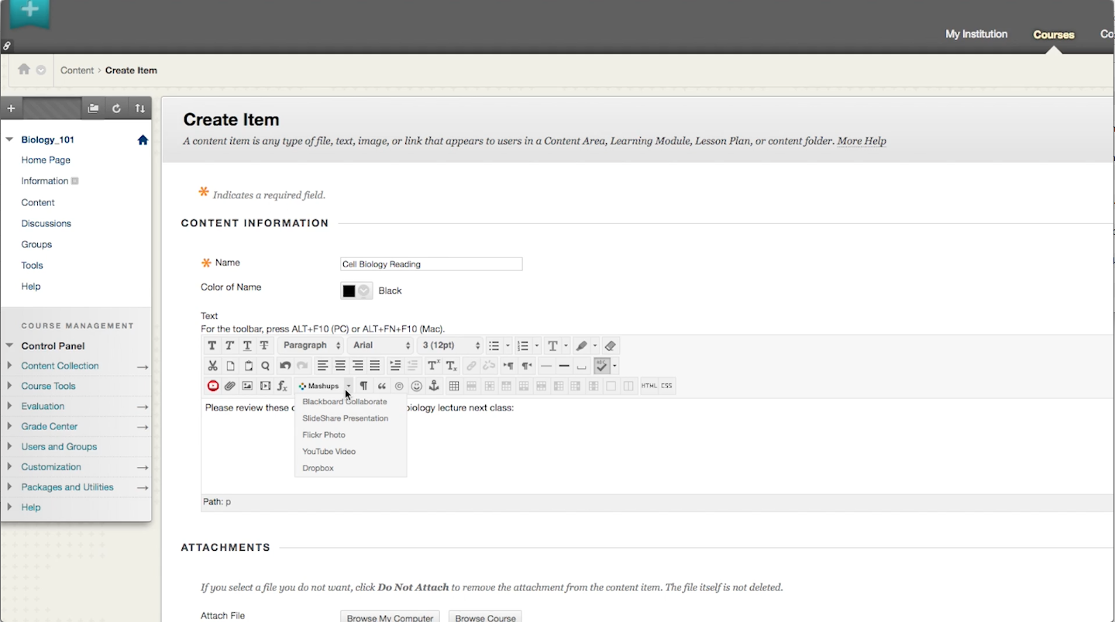The height and width of the screenshot is (622, 1115).
Task: Insert an emoticon using the smiley icon
Action: (417, 386)
